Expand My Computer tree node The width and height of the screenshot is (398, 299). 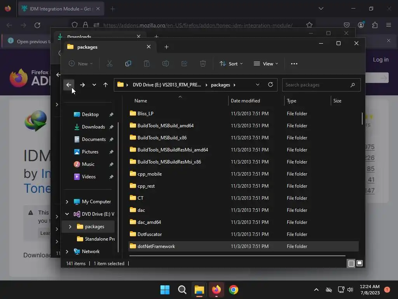pyautogui.click(x=67, y=202)
